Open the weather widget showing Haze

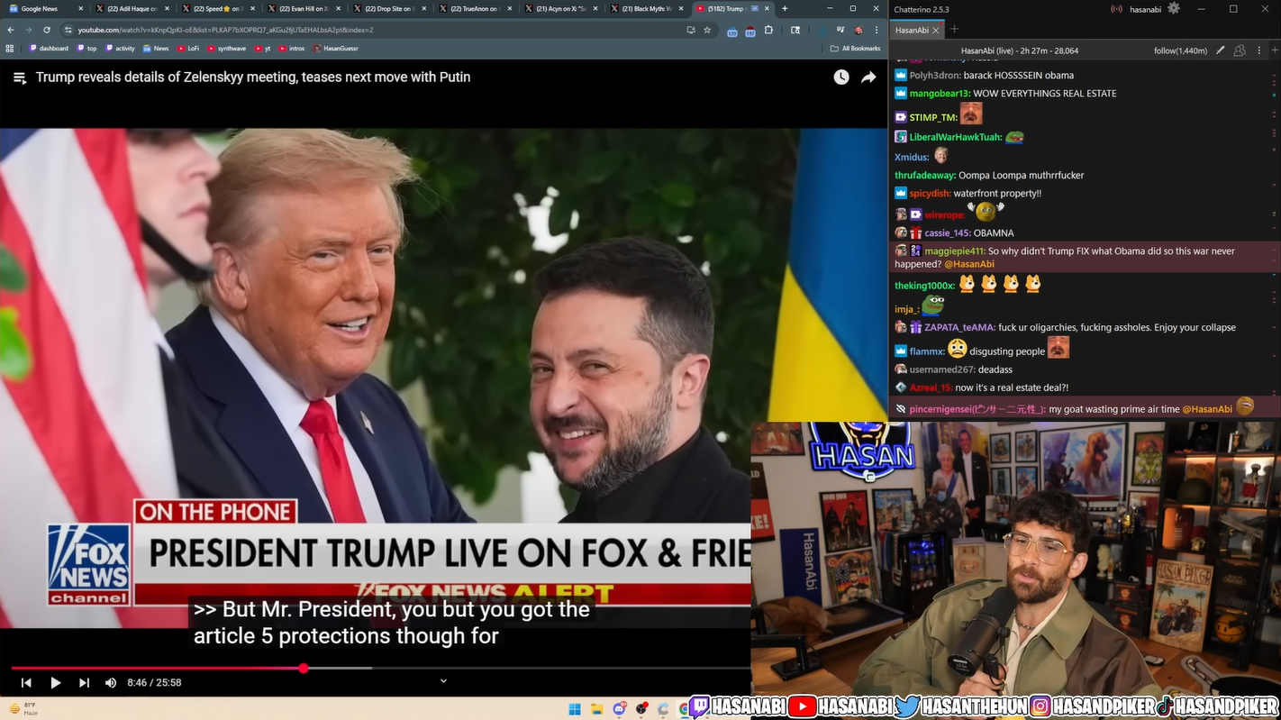(23, 709)
